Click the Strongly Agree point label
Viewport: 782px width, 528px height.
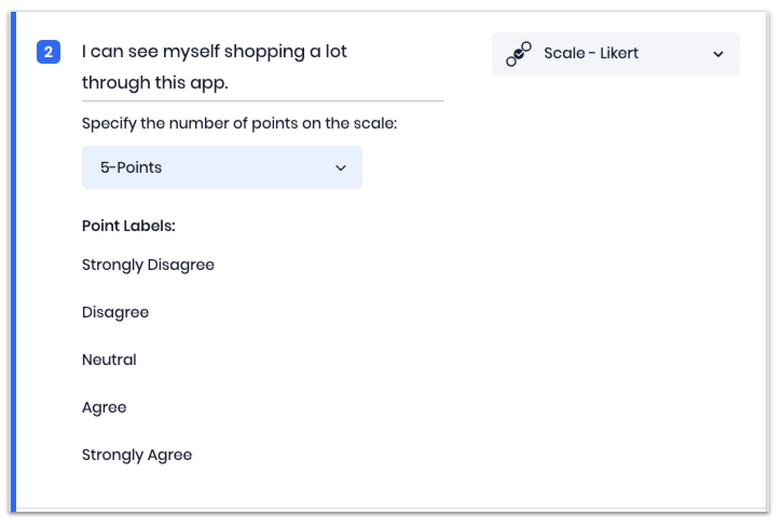pyautogui.click(x=136, y=455)
